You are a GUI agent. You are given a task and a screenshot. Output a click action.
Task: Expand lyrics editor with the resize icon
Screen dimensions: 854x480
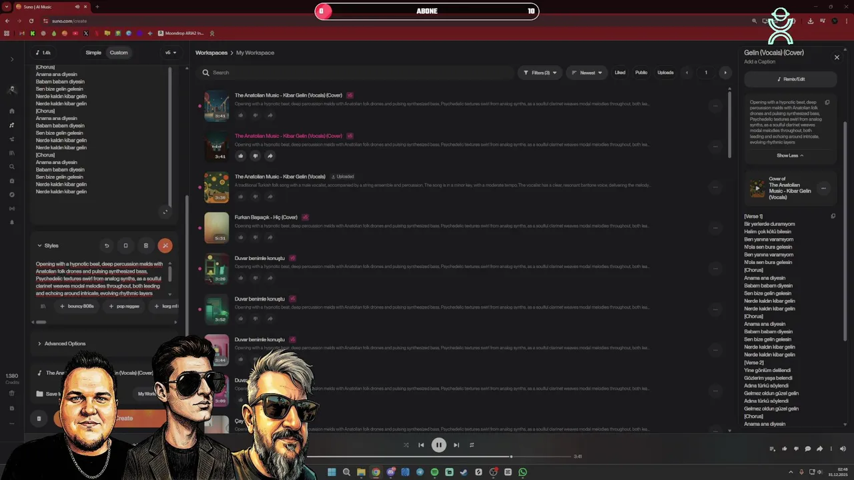click(165, 212)
